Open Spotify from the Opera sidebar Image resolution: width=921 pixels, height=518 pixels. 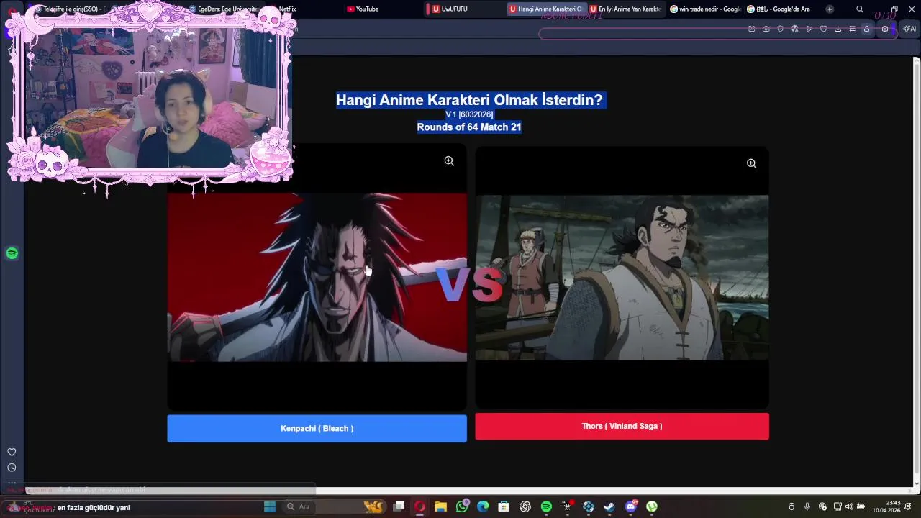12,253
